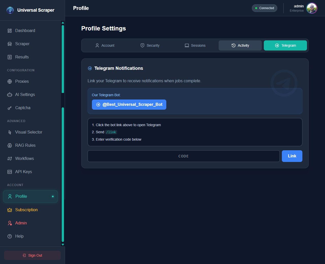Click the Results list icon
The width and height of the screenshot is (325, 264).
[10, 57]
